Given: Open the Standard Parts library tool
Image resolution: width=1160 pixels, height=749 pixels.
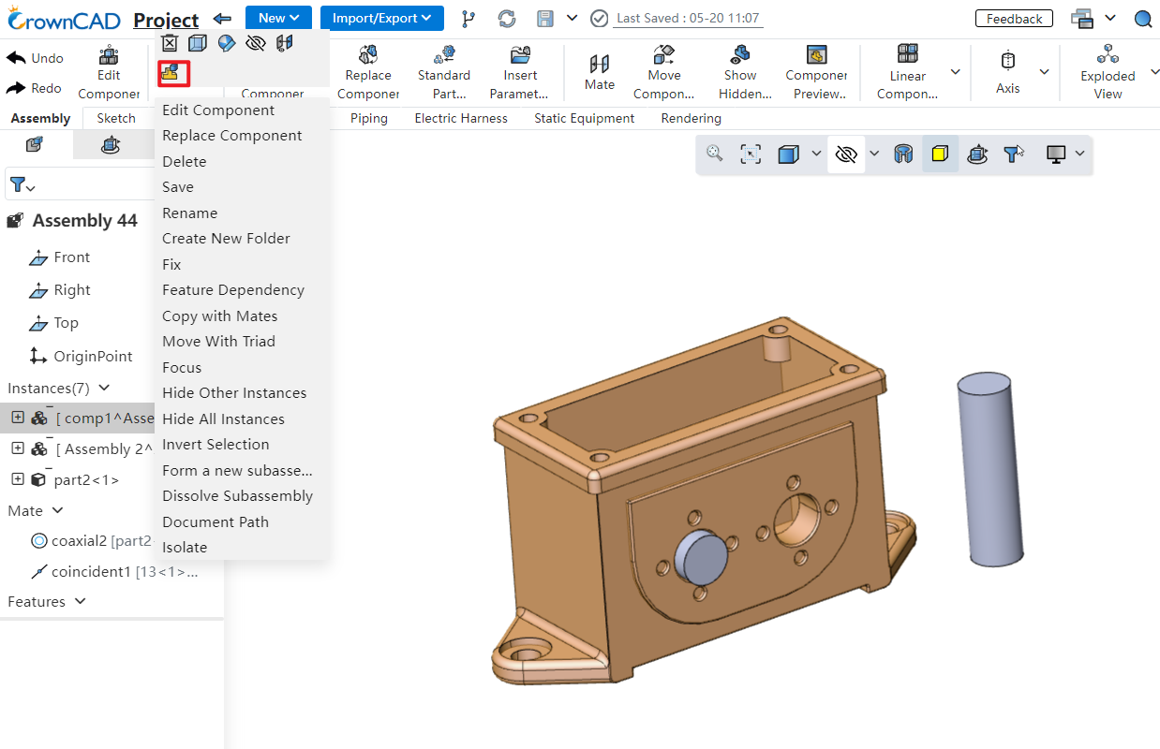Looking at the screenshot, I should 444,73.
